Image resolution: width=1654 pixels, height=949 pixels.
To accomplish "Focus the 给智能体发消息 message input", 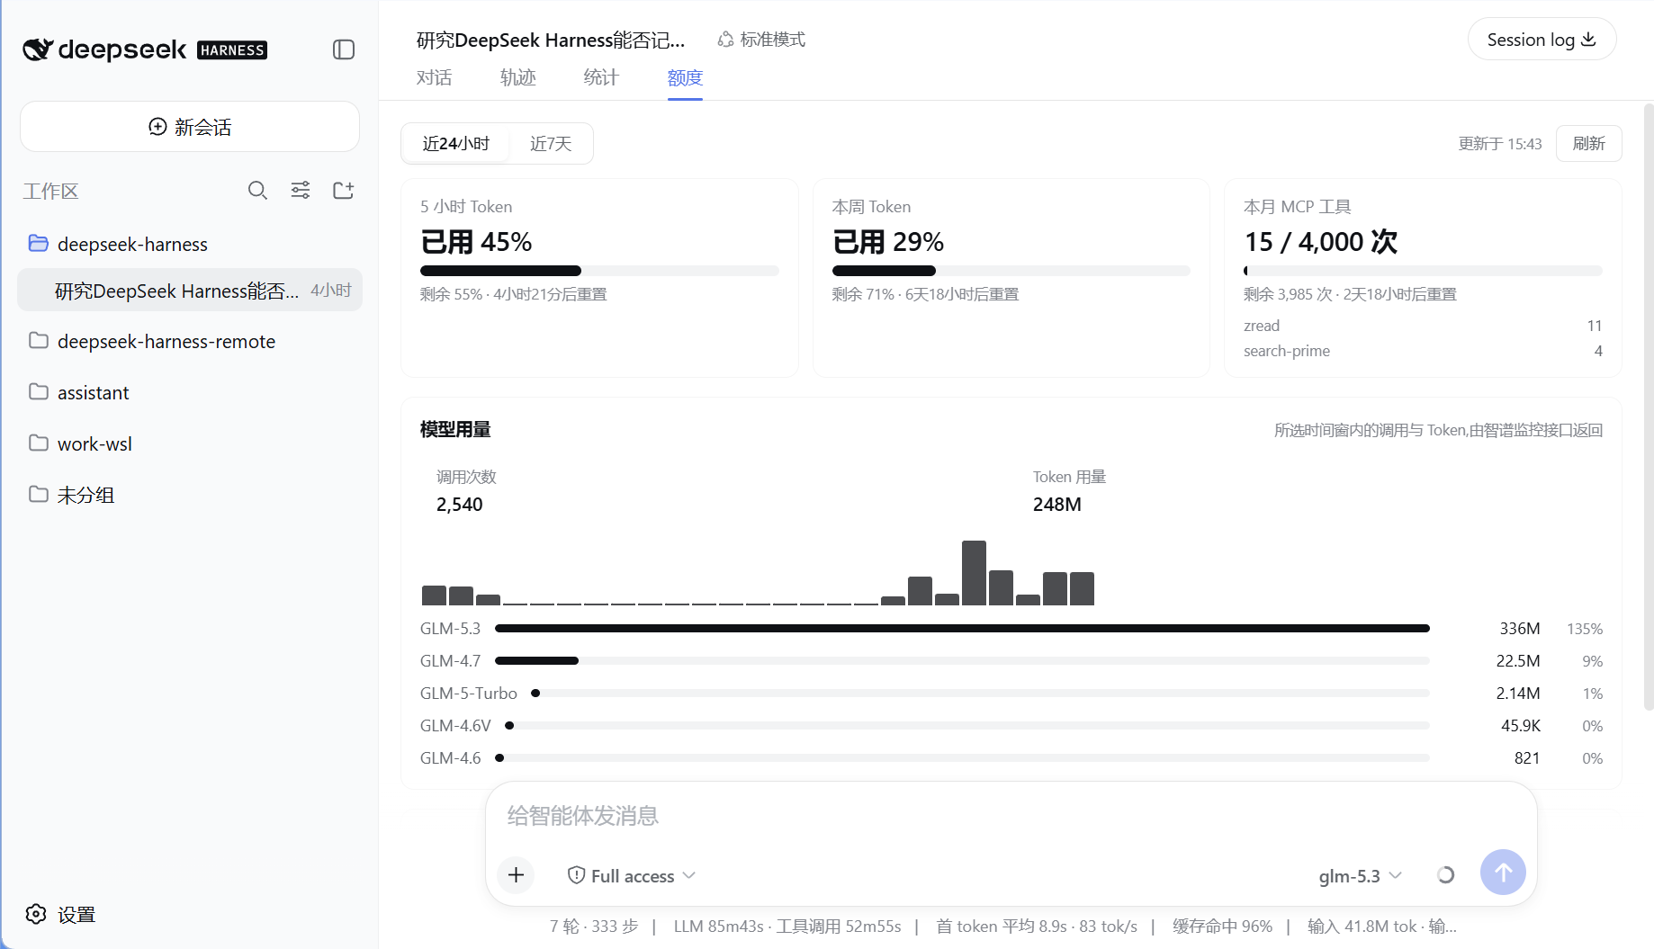I will 1011,816.
